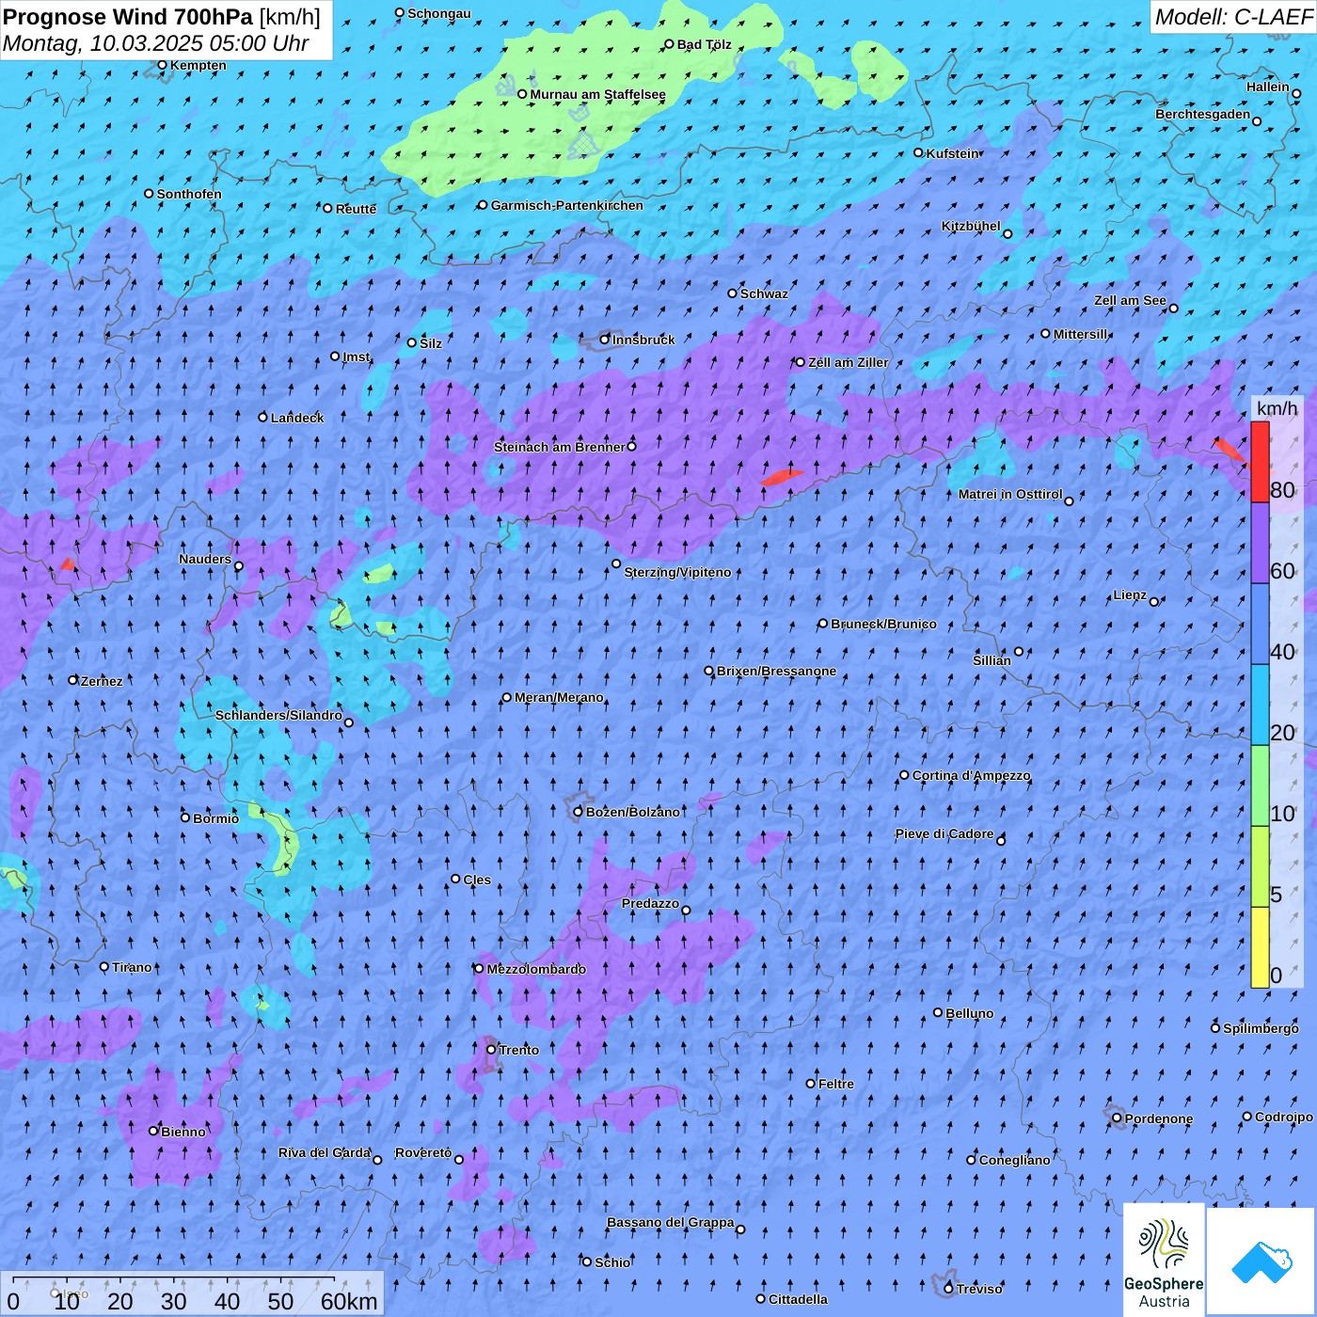Click the Conegliano label

[1014, 1160]
